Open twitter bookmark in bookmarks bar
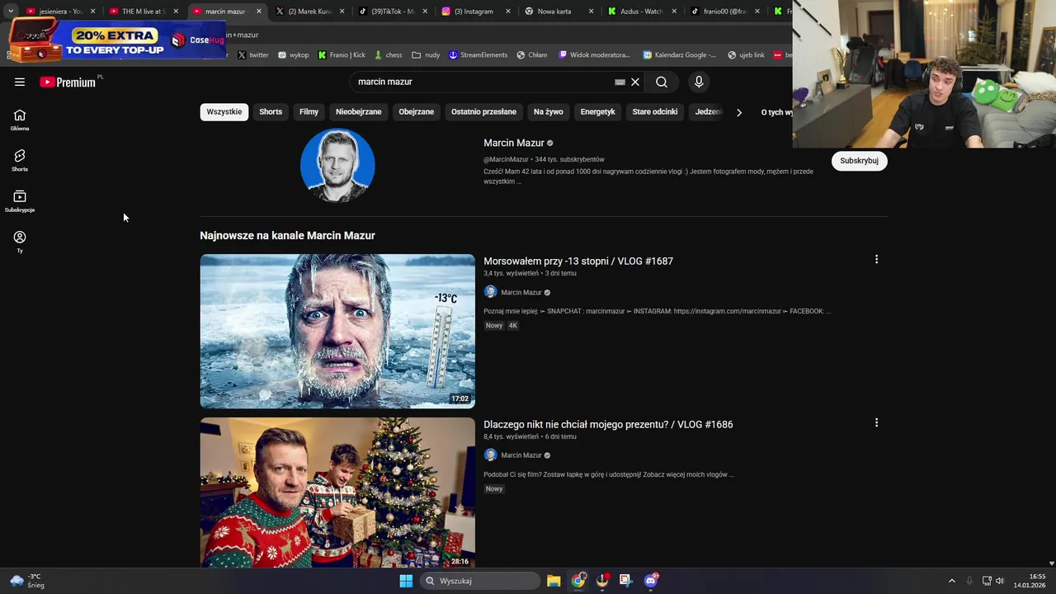This screenshot has width=1056, height=594. 253,55
